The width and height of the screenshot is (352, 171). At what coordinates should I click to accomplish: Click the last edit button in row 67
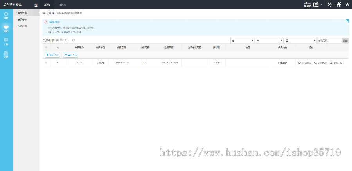tap(336, 63)
